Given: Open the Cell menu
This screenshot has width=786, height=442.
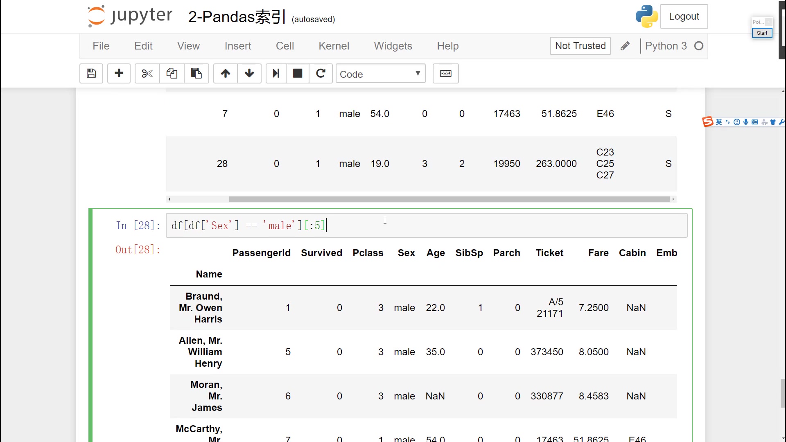Looking at the screenshot, I should coord(285,46).
